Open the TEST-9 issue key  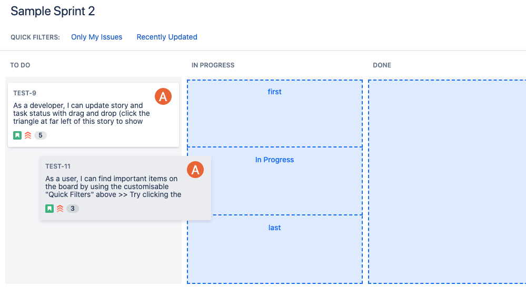pyautogui.click(x=25, y=93)
